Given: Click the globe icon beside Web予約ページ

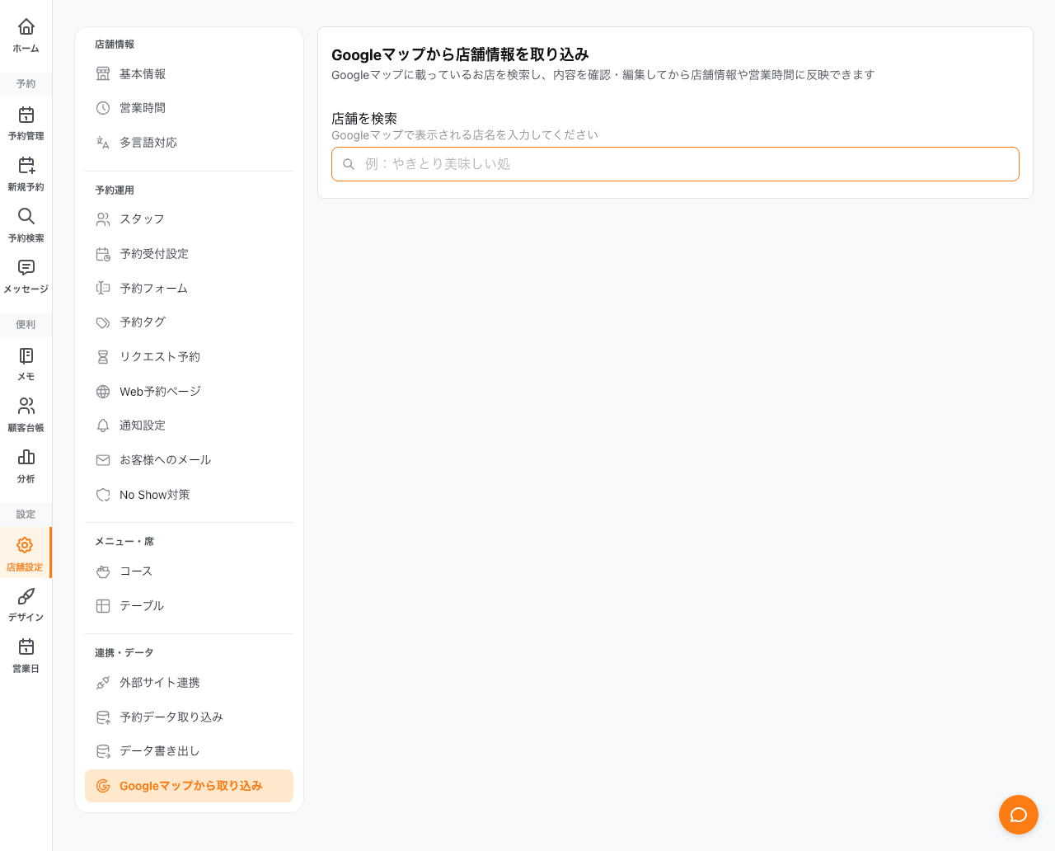Looking at the screenshot, I should [103, 392].
